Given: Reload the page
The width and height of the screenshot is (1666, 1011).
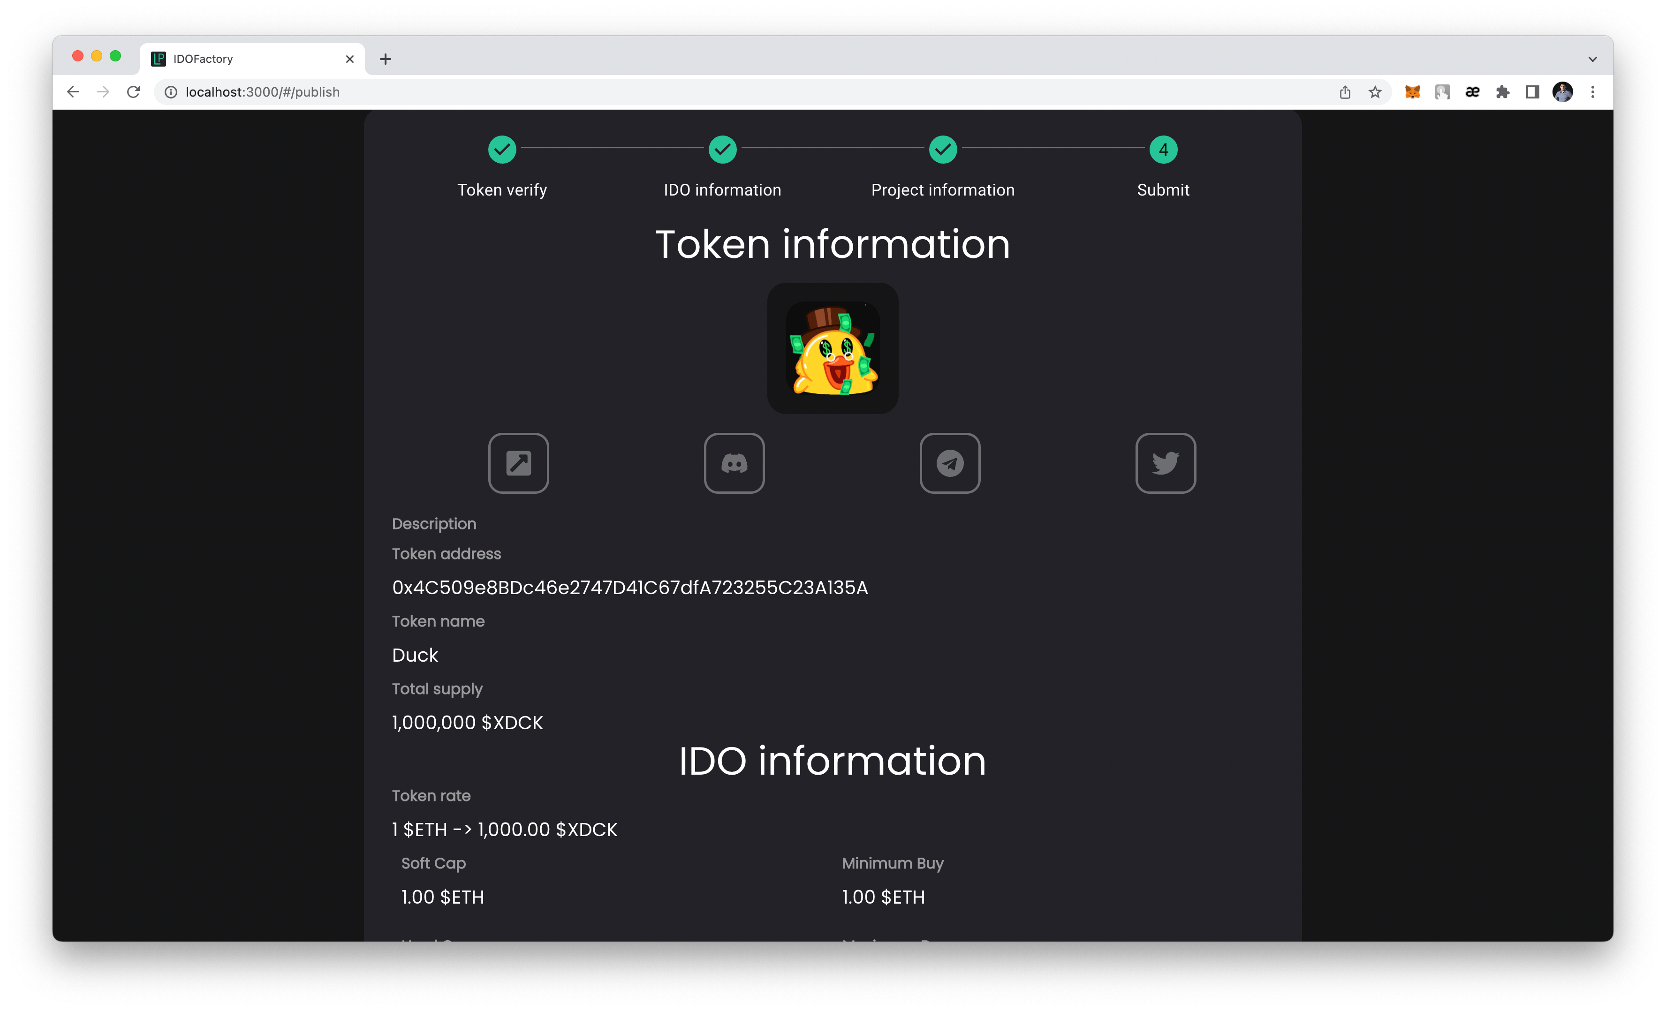Looking at the screenshot, I should point(133,92).
